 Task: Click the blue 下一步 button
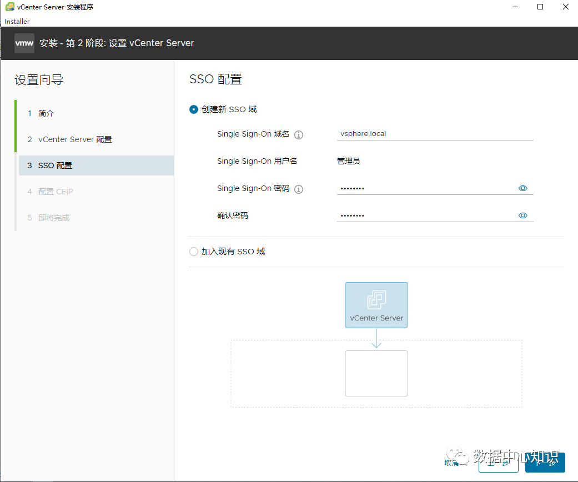[545, 463]
